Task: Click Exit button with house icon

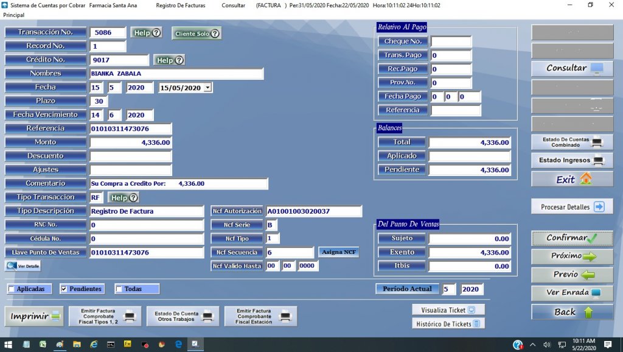Action: (x=572, y=180)
